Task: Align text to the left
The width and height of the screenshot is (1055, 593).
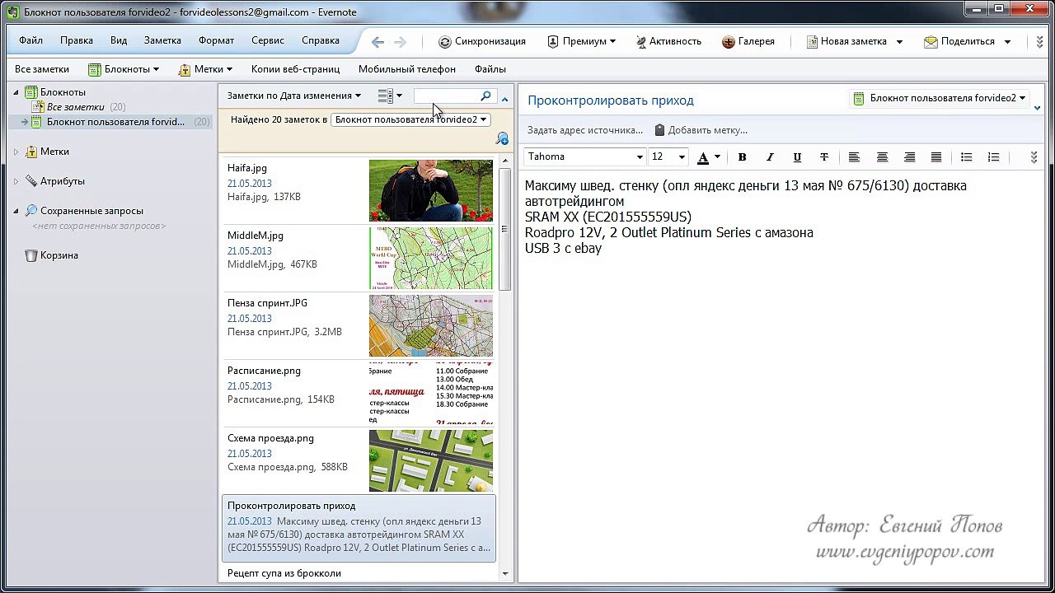Action: [854, 157]
